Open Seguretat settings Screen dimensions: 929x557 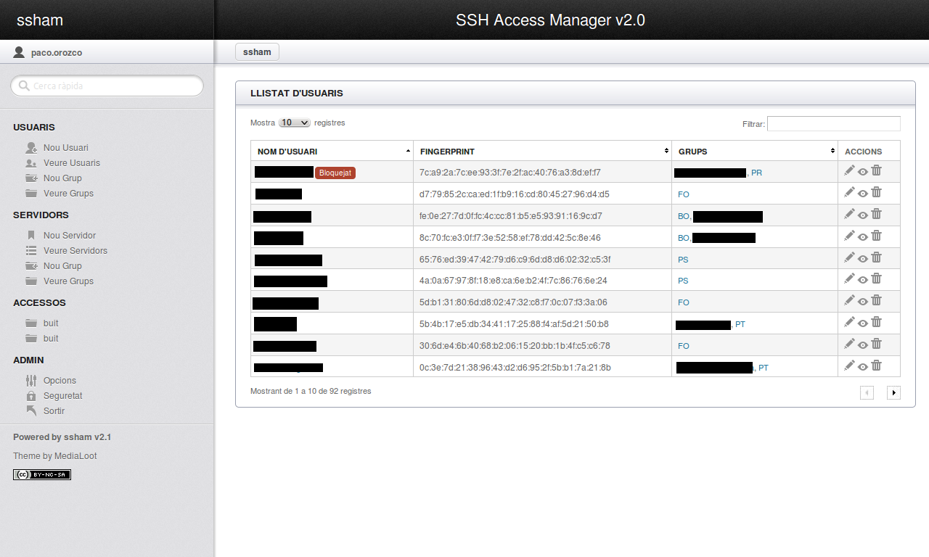click(62, 395)
